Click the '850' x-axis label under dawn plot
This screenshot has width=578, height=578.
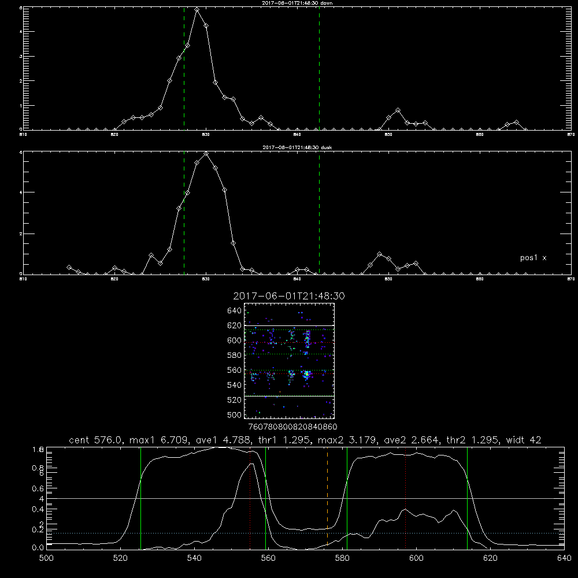point(388,135)
